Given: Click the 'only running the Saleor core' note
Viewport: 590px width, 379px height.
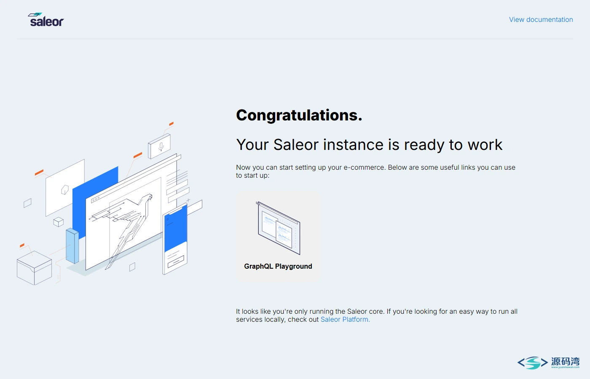Looking at the screenshot, I should point(377,315).
